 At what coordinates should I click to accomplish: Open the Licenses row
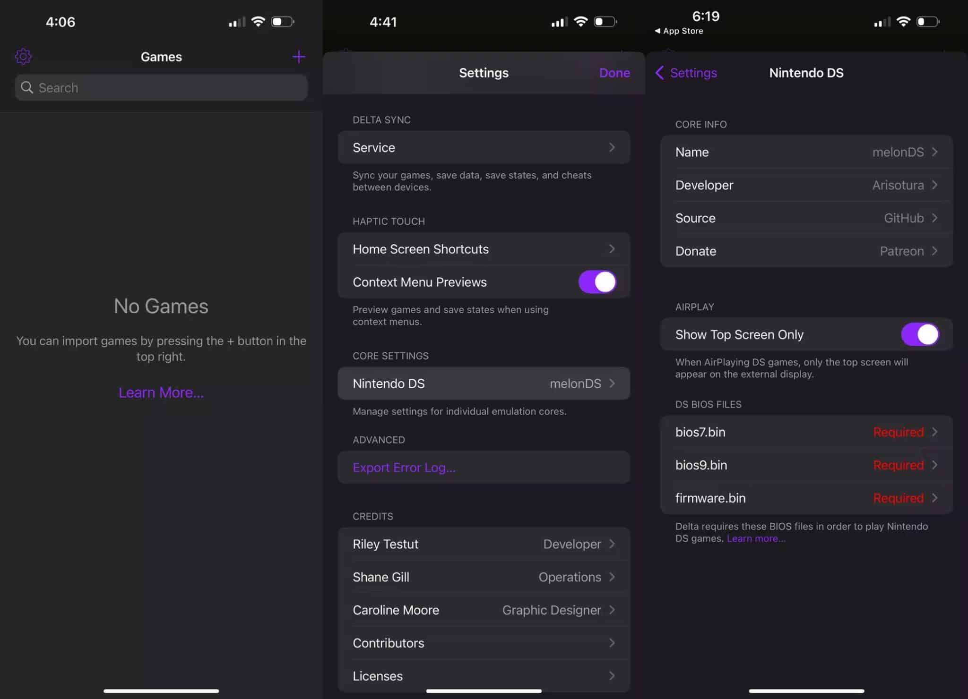coord(484,676)
